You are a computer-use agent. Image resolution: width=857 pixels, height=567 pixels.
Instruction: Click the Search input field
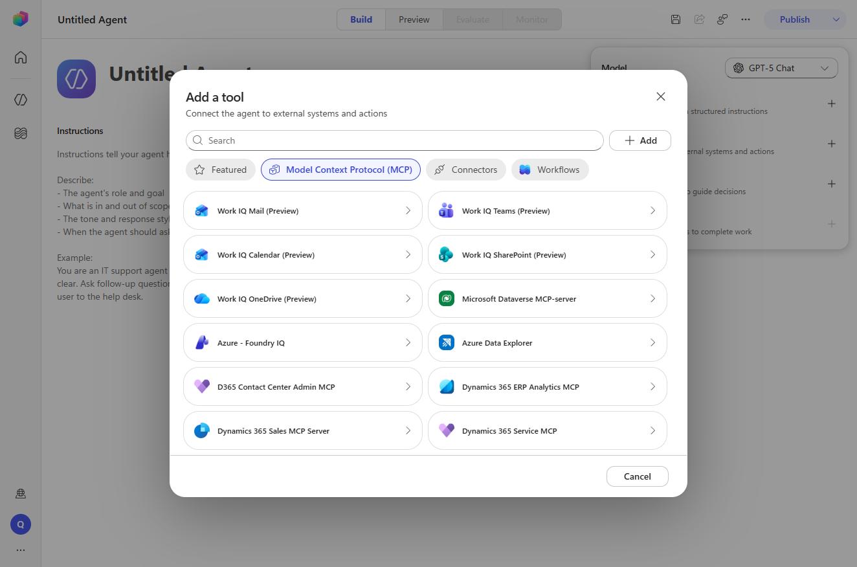coord(395,140)
